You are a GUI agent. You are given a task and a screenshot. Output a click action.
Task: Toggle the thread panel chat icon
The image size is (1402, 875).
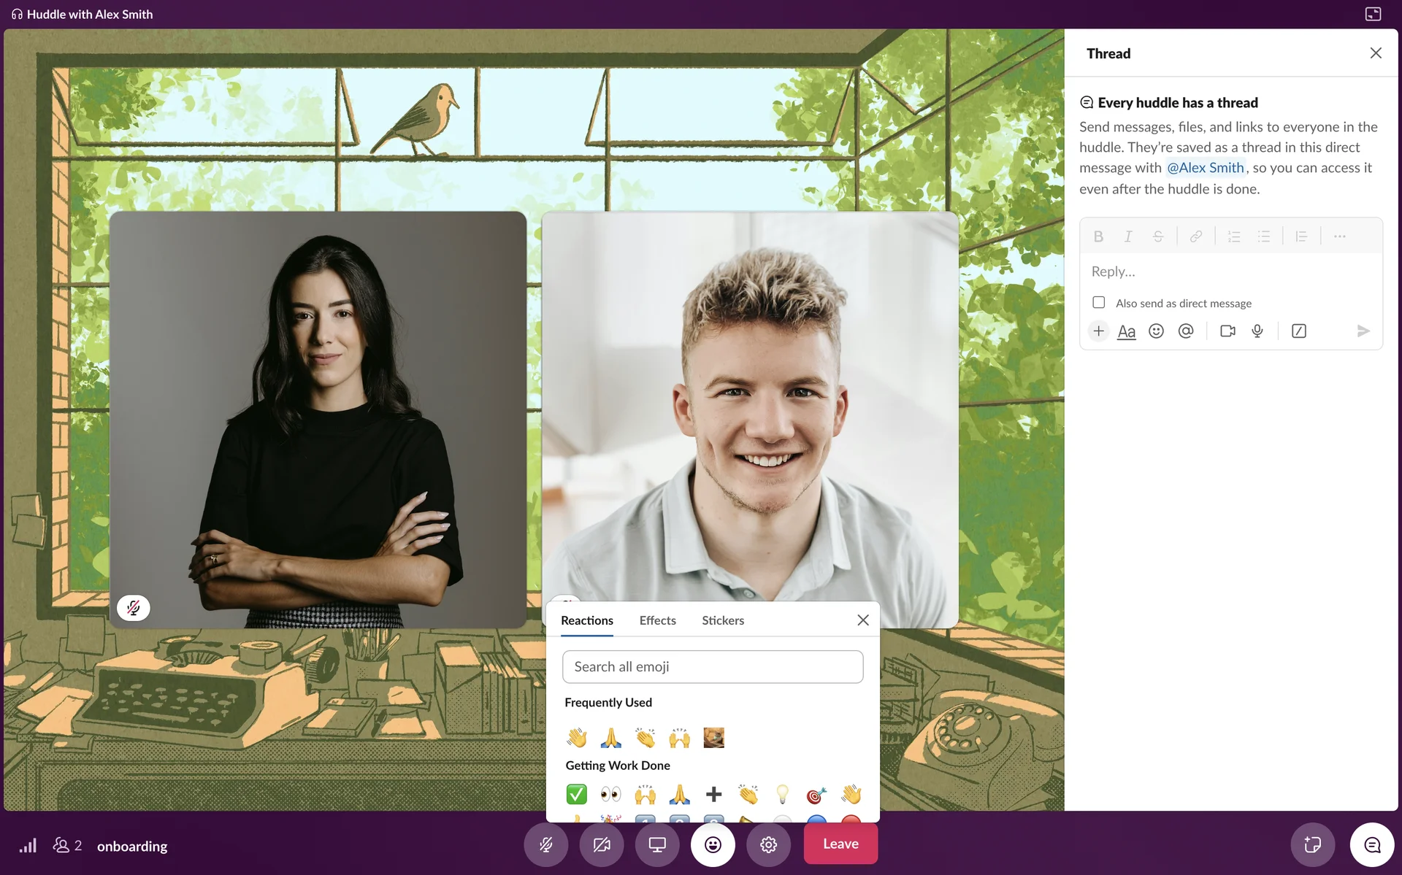[1372, 845]
